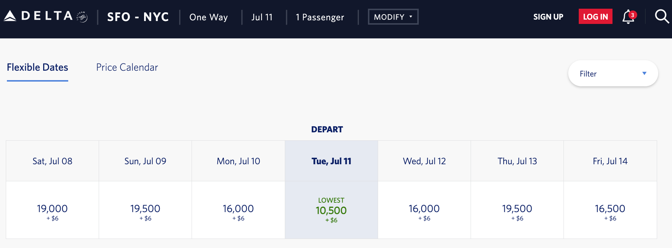
Task: Click the Jul 11 date in header
Action: pyautogui.click(x=262, y=17)
